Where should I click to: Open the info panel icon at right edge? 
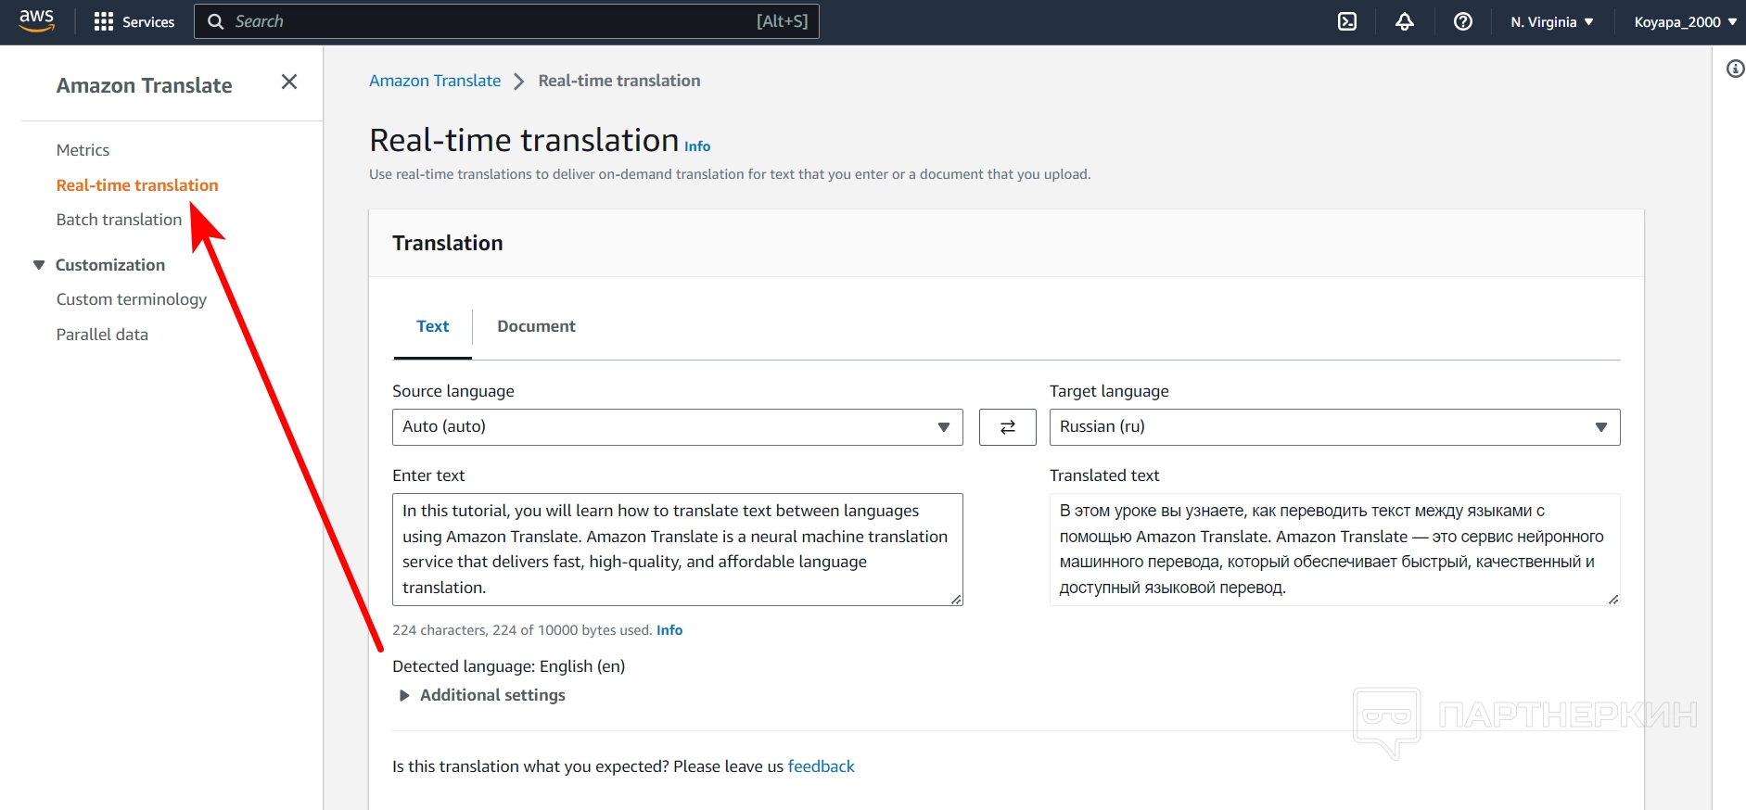click(x=1735, y=69)
